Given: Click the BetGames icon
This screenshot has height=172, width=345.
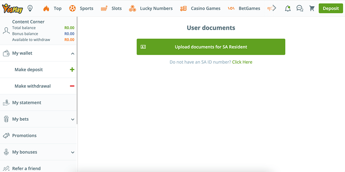Looking at the screenshot, I should coord(231,9).
